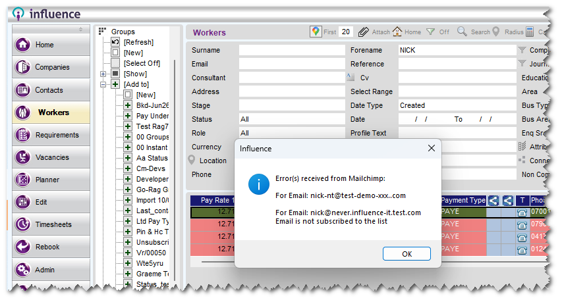562x302 pixels.
Task: Toggle the filter Off funnel icon
Action: coord(430,32)
